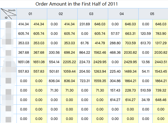The height and width of the screenshot is (123, 168).
Task: Select the cell with value 2443.51
Action: [161, 62]
